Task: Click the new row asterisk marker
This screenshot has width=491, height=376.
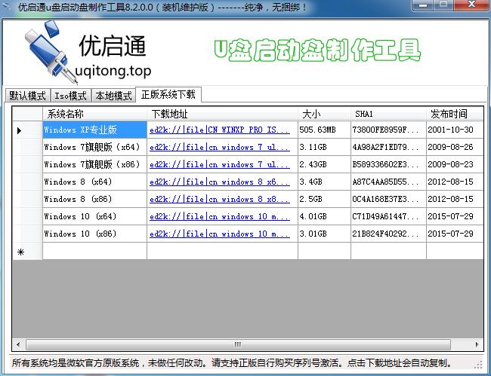Action: click(x=20, y=252)
